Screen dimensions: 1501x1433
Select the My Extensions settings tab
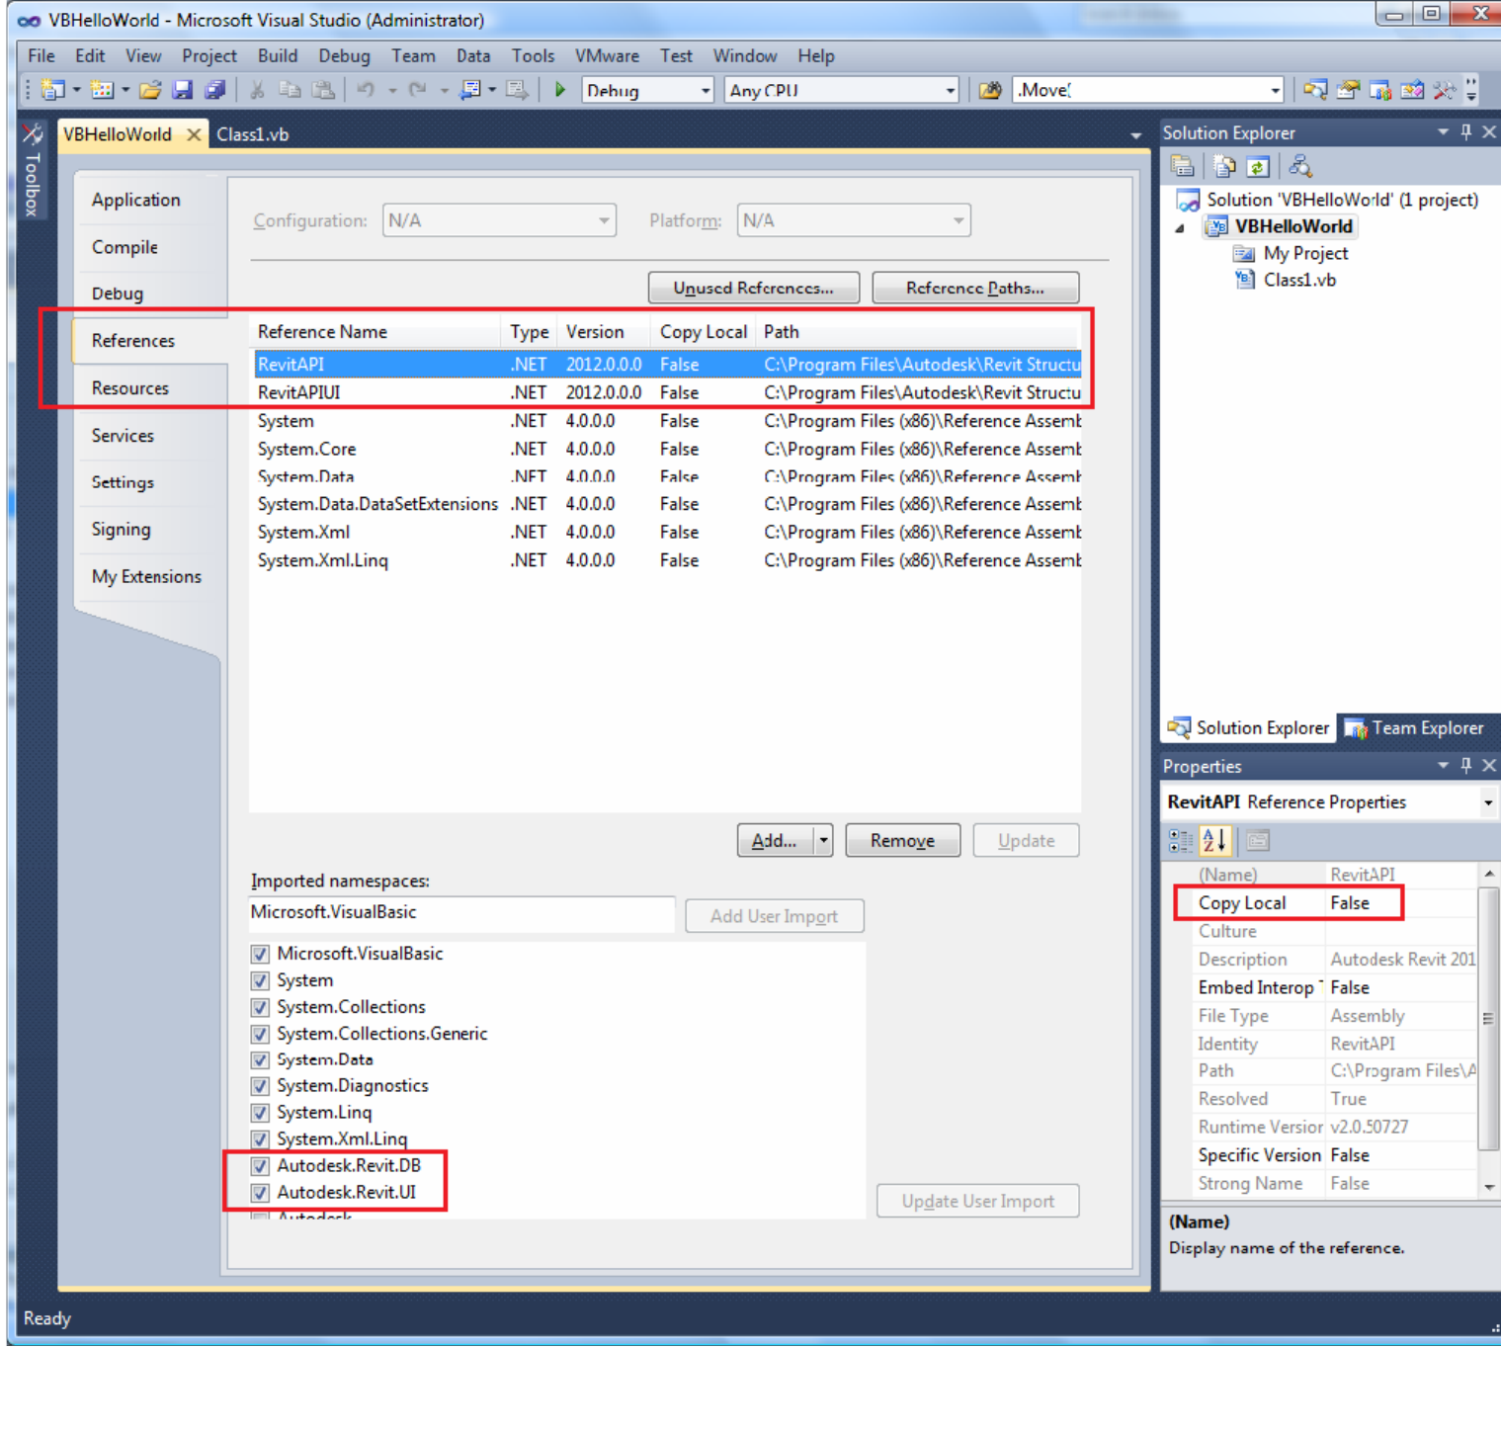[x=146, y=577]
